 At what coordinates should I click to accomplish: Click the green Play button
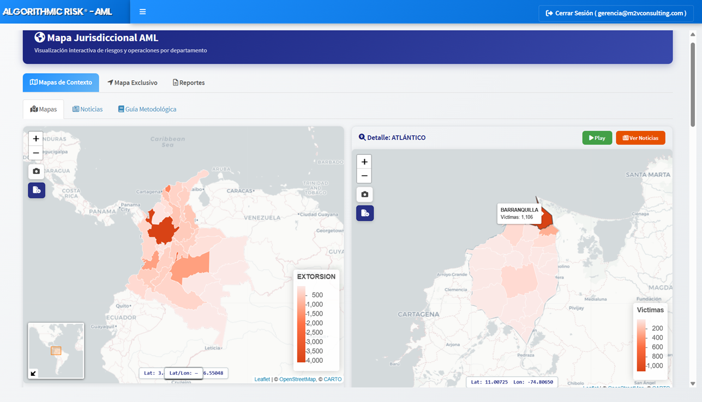[597, 138]
